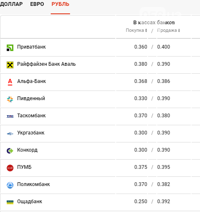
Task: Open the Ощадбанк bank link
Action: click(30, 202)
